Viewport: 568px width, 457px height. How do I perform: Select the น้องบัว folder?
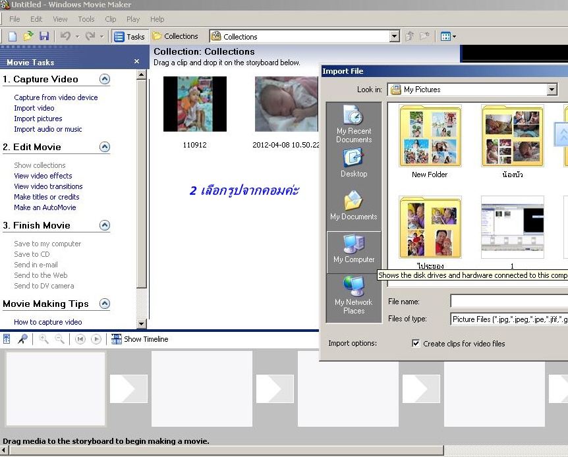click(x=512, y=136)
